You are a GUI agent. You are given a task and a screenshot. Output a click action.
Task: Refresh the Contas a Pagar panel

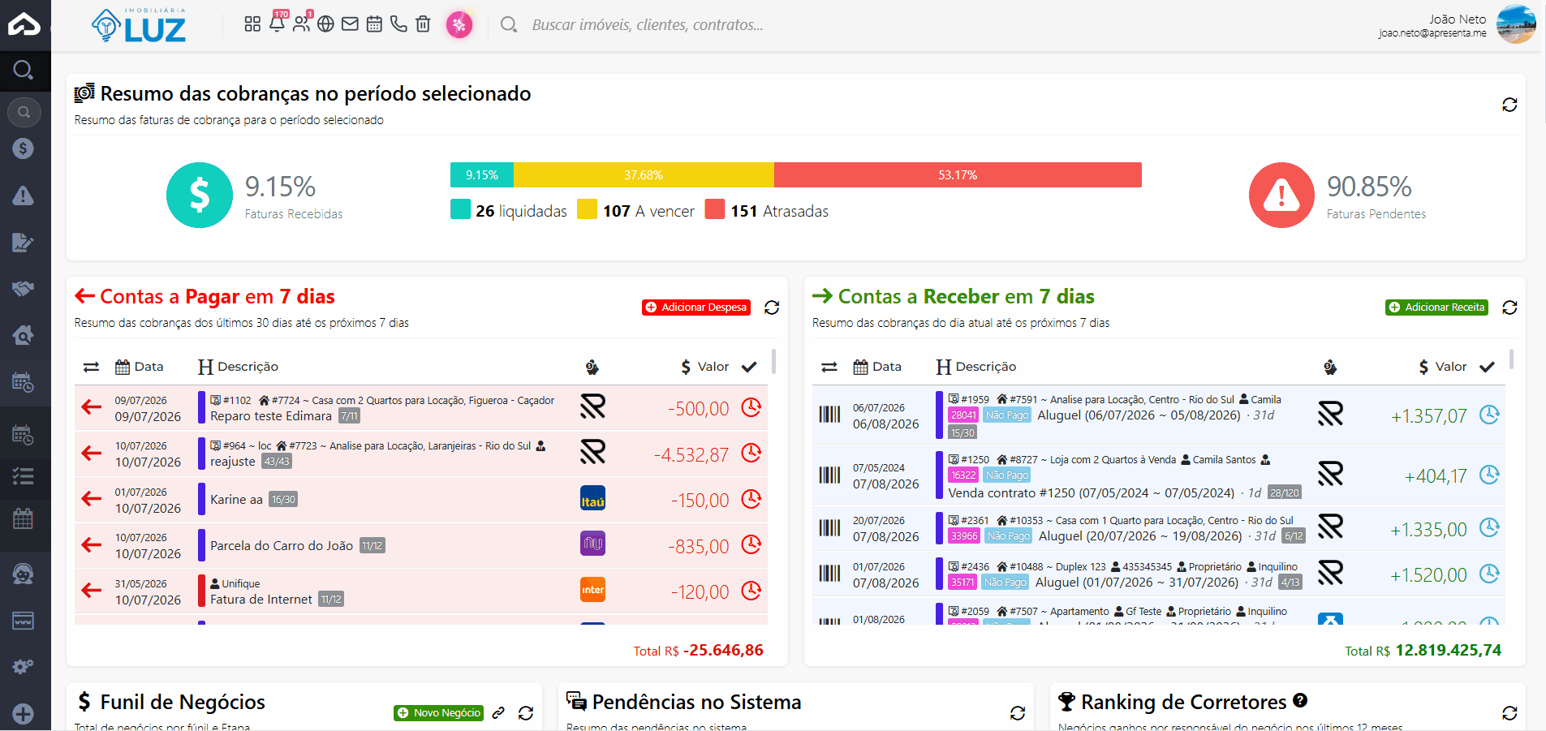tap(772, 307)
